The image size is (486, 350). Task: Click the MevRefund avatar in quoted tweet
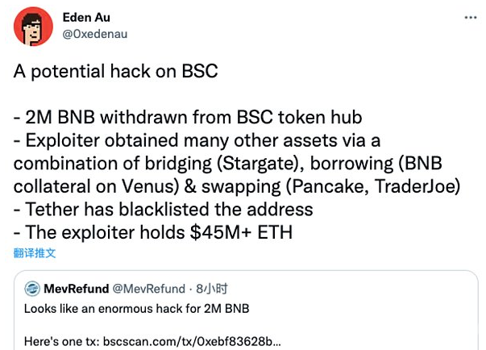click(x=32, y=289)
